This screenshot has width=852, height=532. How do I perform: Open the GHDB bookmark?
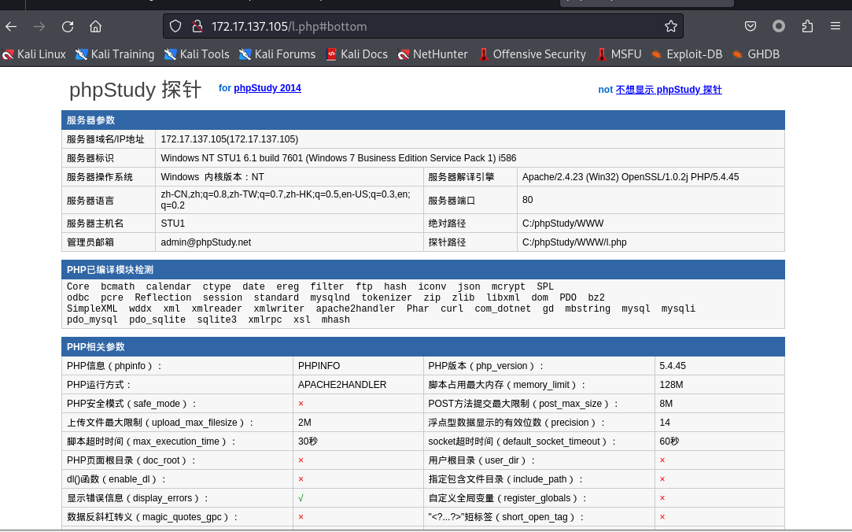756,54
